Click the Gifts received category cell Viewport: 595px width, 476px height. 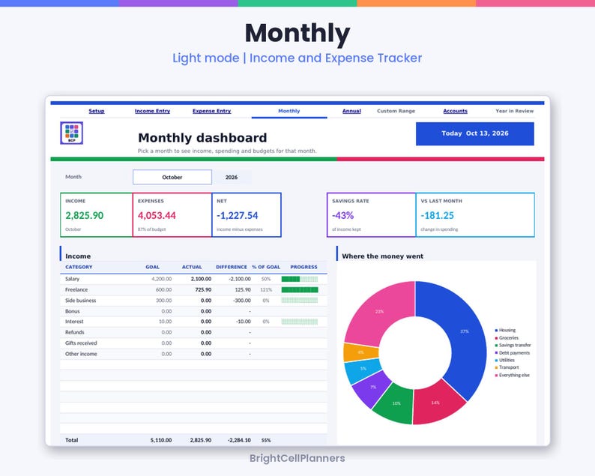click(81, 343)
